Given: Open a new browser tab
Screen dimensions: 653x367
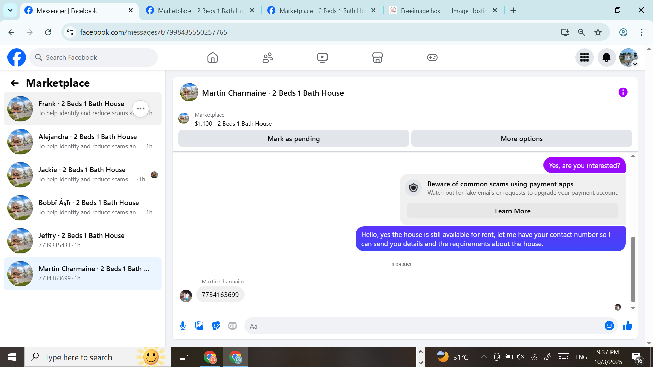Looking at the screenshot, I should 513,11.
